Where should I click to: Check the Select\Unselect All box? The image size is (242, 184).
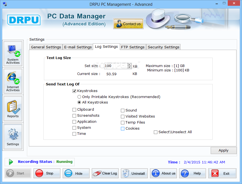155,132
